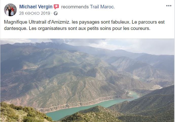
Task: Click the globe public audience icon
Action: click(x=56, y=13)
